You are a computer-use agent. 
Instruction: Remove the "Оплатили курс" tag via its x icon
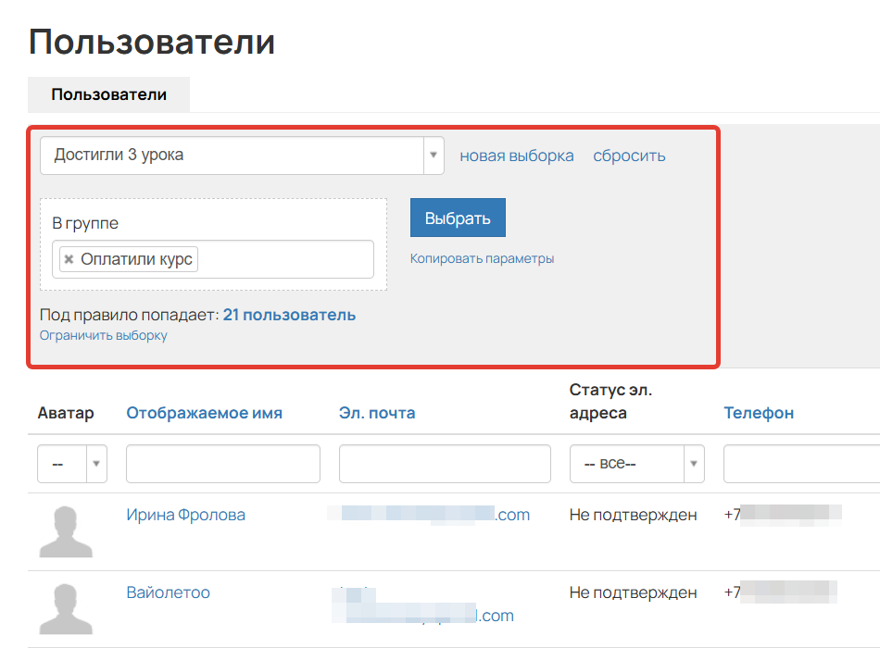pyautogui.click(x=69, y=259)
